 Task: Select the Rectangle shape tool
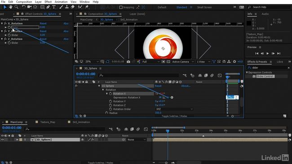coord(42,7)
